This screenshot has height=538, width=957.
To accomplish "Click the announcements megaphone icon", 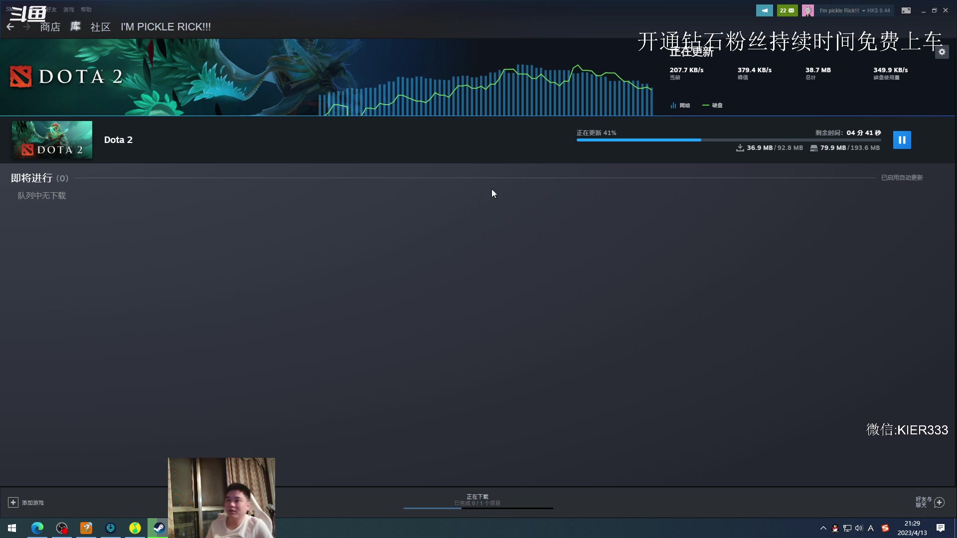I will pyautogui.click(x=764, y=10).
